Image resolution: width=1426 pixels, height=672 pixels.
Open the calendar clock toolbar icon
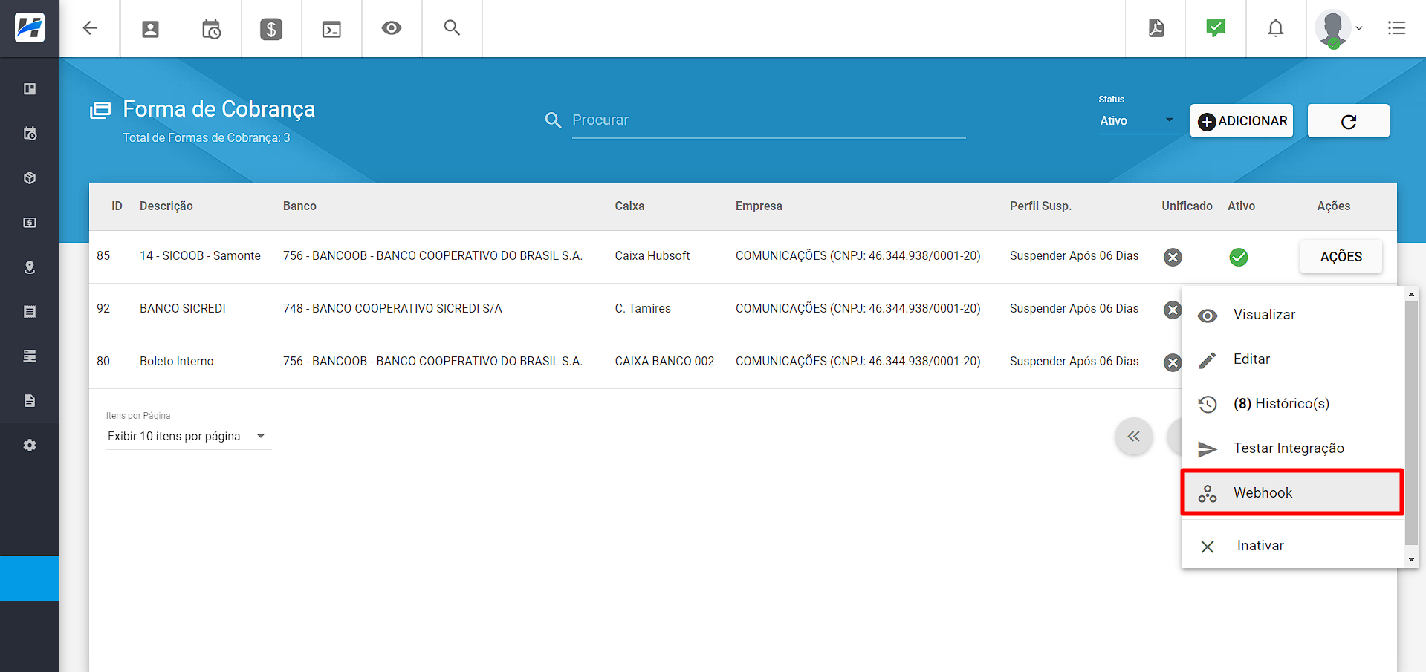211,29
